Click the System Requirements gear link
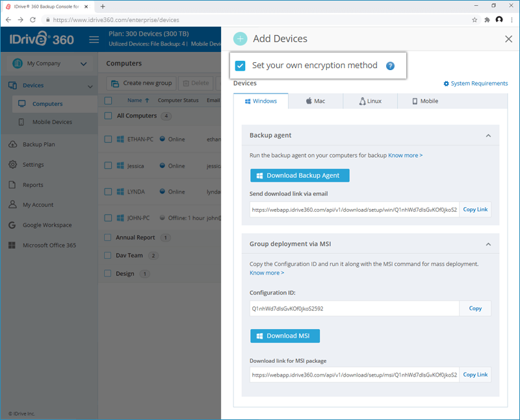 (476, 84)
